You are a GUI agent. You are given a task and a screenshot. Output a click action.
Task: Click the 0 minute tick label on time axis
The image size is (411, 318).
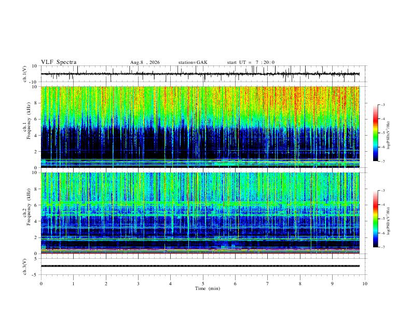pos(41,284)
